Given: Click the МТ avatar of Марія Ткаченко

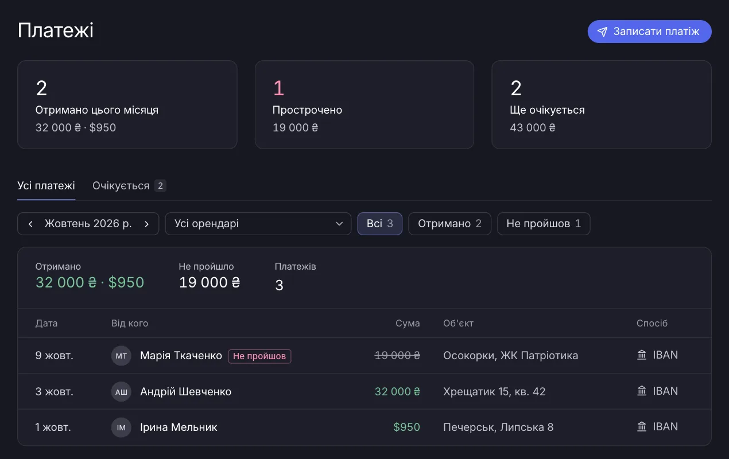Looking at the screenshot, I should (x=121, y=356).
